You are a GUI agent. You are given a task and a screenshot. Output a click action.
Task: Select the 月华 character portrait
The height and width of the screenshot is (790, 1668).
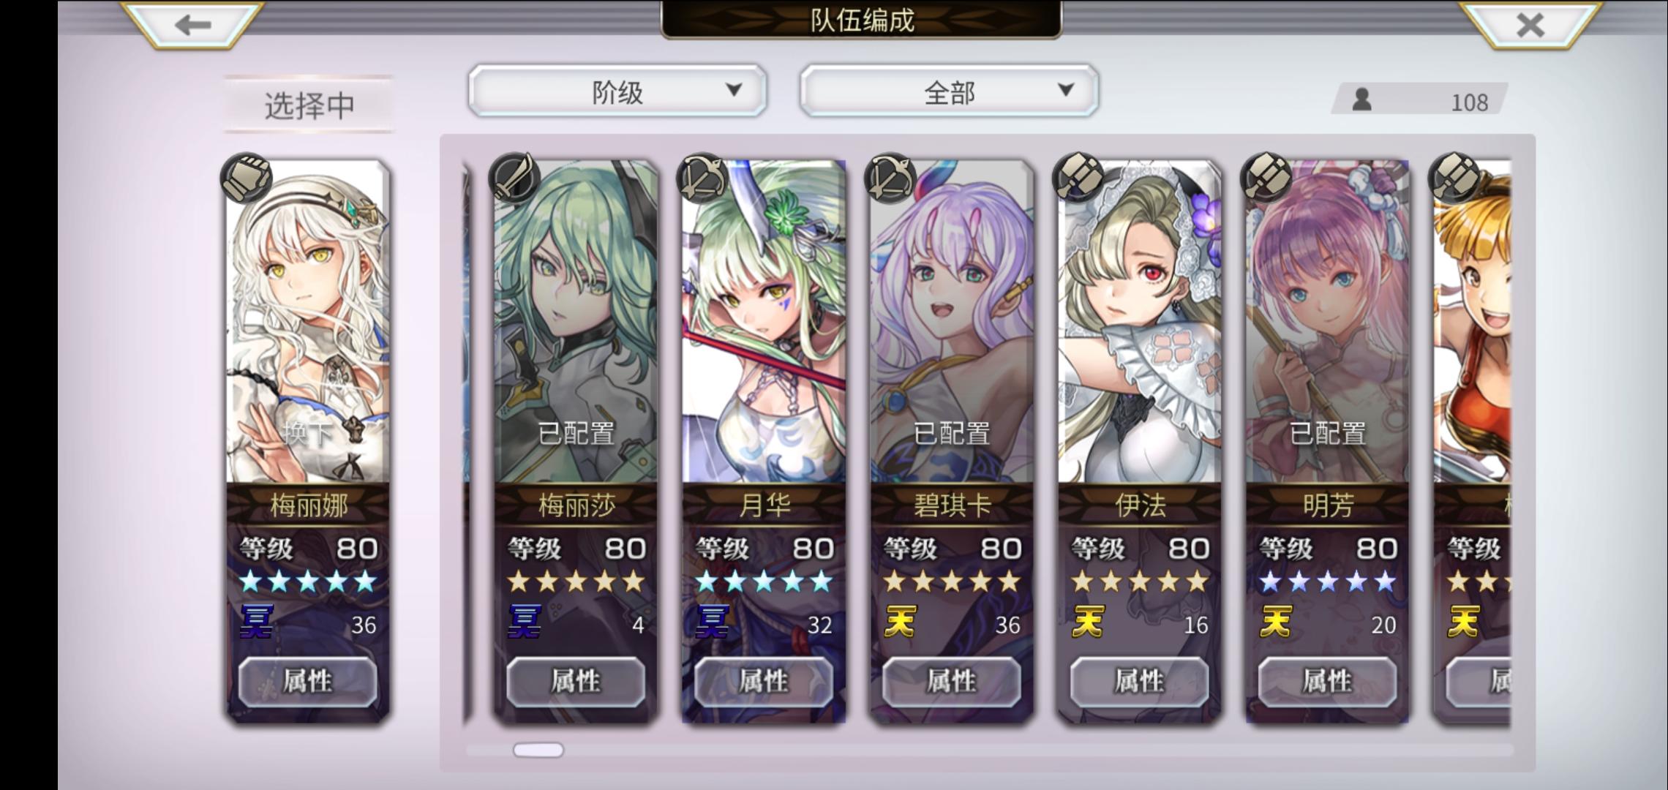764,322
